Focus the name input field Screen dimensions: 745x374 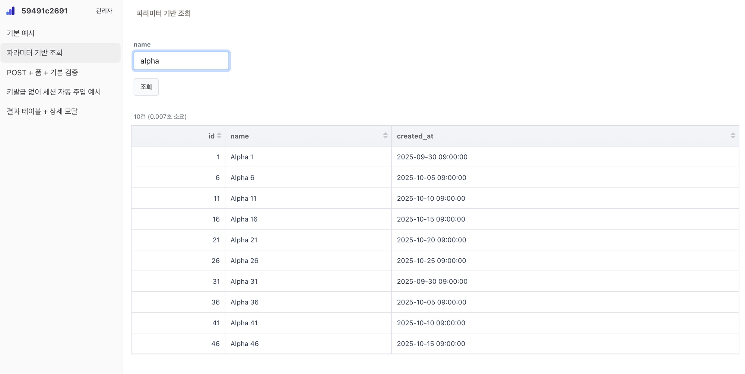click(181, 61)
